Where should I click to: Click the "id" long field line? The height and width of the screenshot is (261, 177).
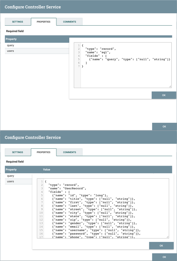(x=80, y=195)
